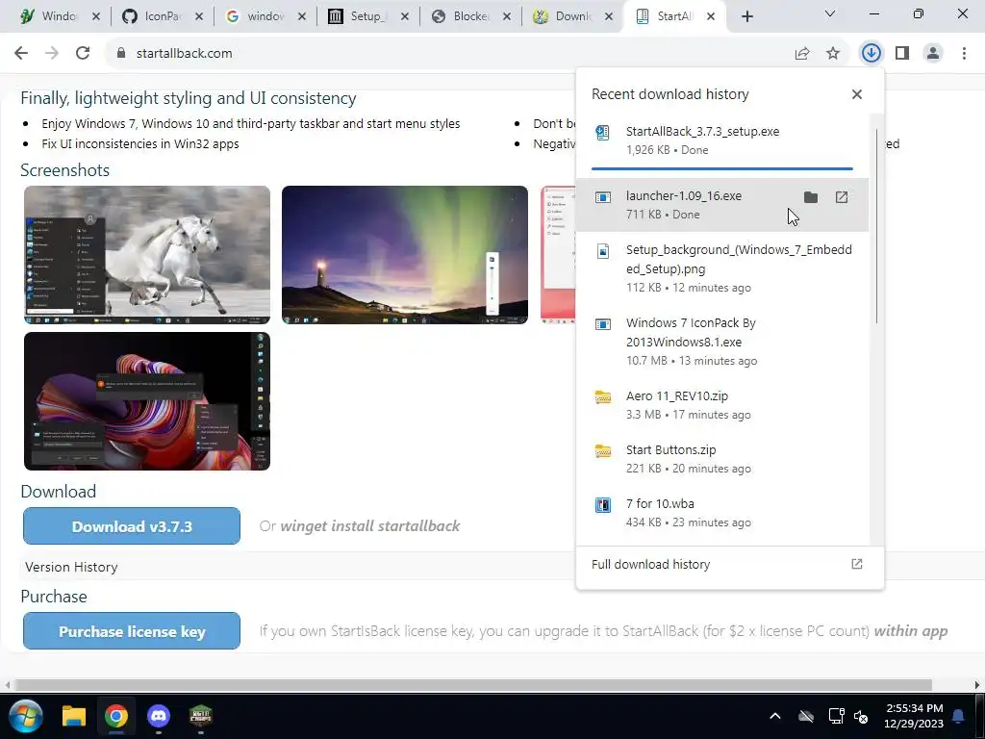Click the download popup vertical scrollbar
This screenshot has width=985, height=739.
point(876,227)
